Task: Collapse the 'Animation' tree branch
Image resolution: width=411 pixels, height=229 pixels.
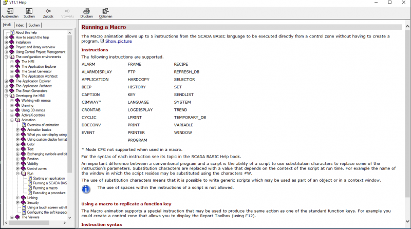Action: (12, 120)
